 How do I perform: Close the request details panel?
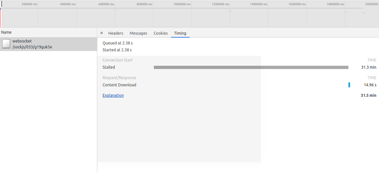[x=102, y=33]
